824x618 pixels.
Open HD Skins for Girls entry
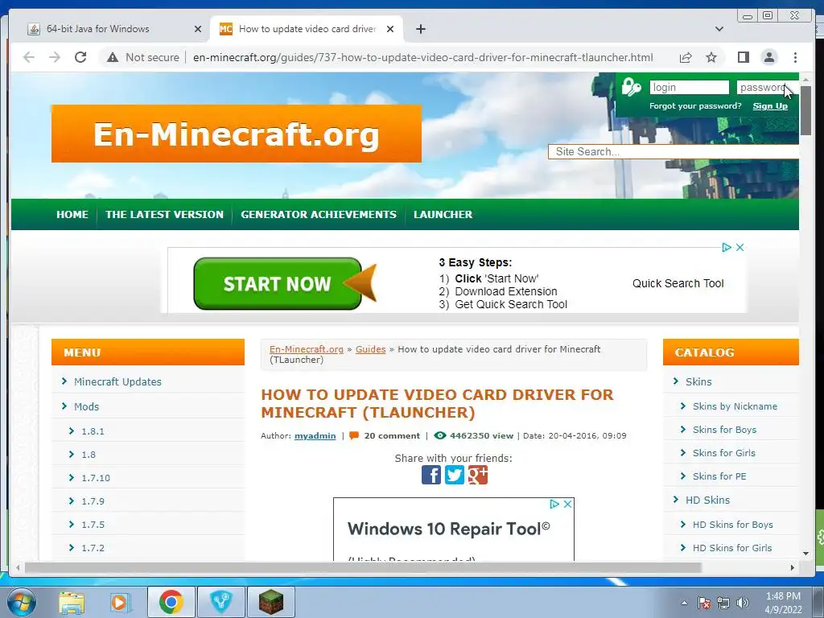pyautogui.click(x=732, y=547)
